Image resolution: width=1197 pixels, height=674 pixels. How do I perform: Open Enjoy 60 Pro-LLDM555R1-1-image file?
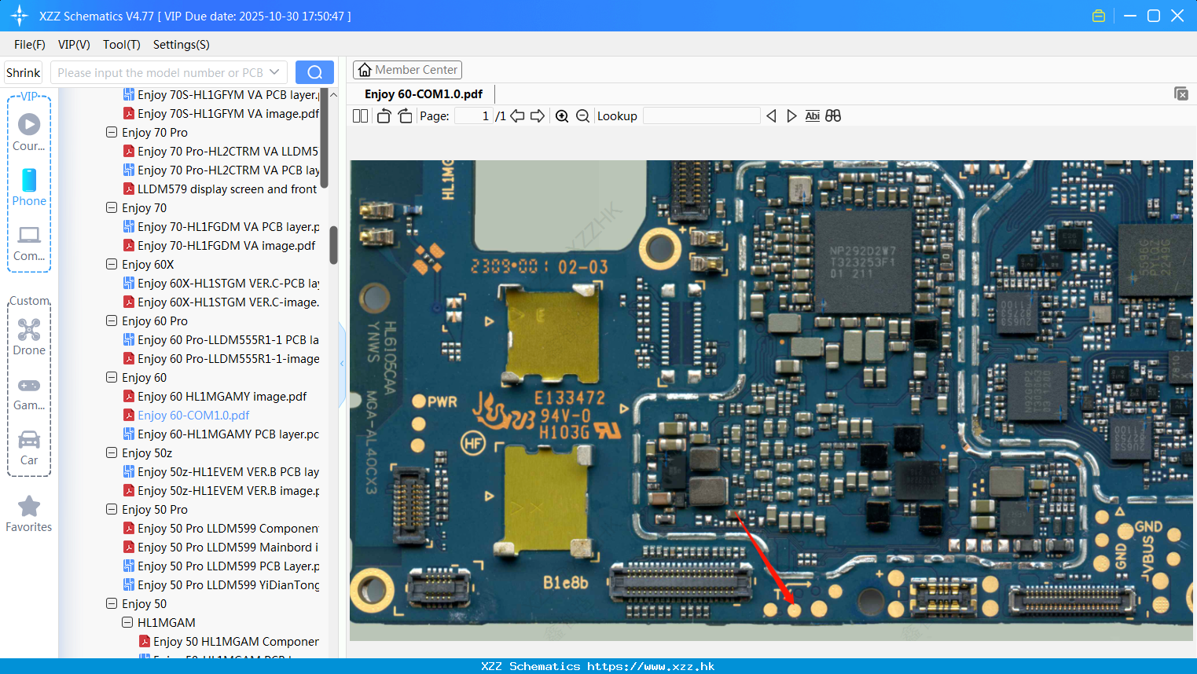click(x=221, y=359)
